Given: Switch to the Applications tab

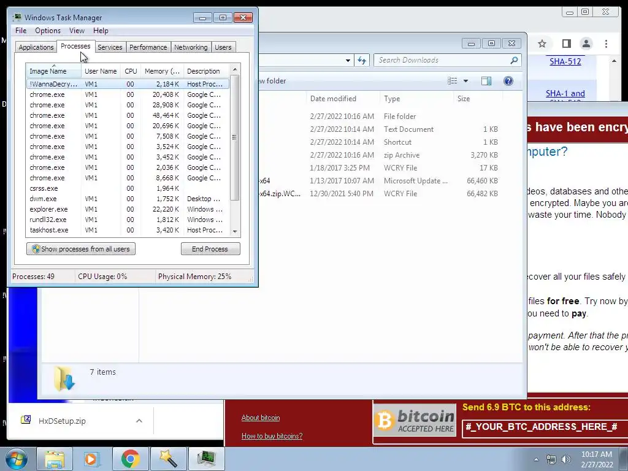Looking at the screenshot, I should [x=36, y=47].
